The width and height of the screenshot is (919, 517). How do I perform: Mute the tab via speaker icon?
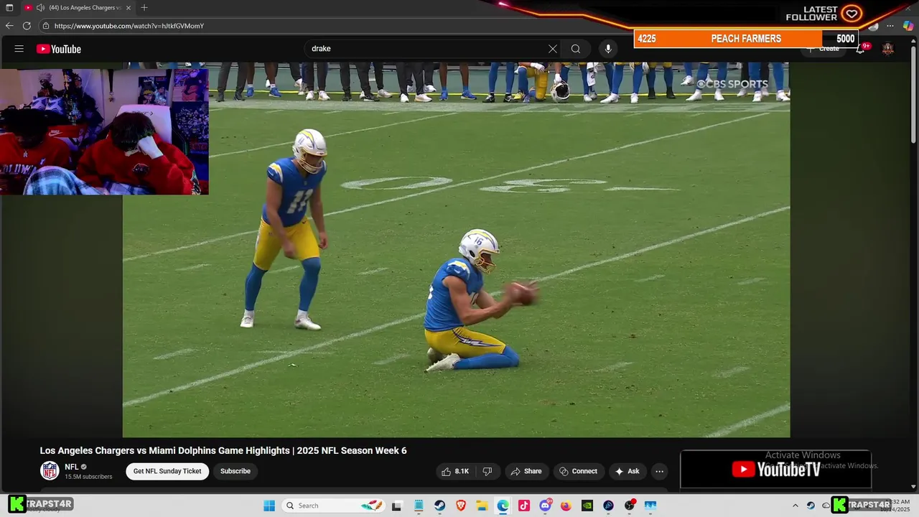click(40, 8)
